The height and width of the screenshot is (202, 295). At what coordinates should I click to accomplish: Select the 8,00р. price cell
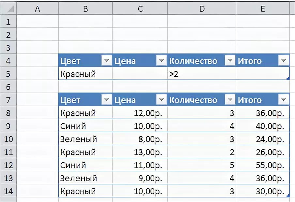click(x=140, y=139)
